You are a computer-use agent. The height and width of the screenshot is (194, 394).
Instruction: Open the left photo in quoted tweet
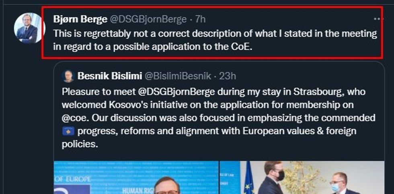pos(137,177)
